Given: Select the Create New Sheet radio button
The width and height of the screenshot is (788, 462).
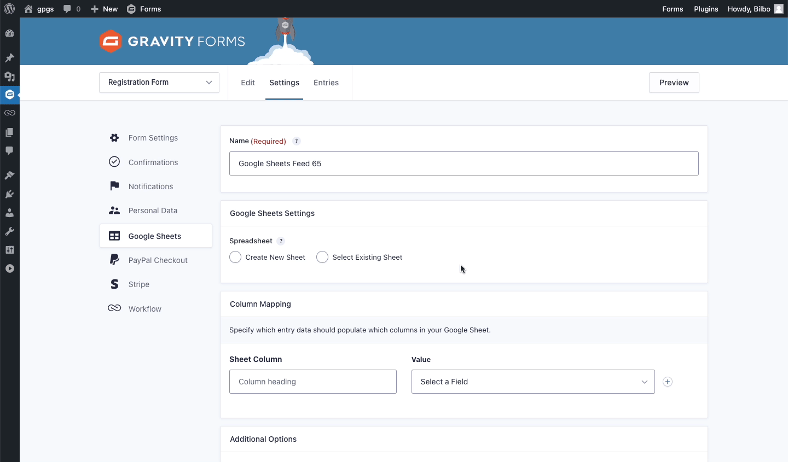Looking at the screenshot, I should tap(235, 257).
